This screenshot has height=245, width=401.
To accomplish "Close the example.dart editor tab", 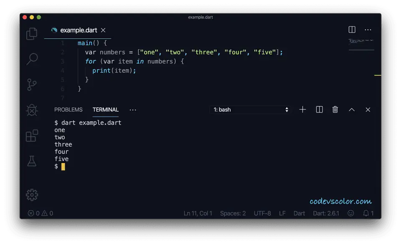I will 103,30.
